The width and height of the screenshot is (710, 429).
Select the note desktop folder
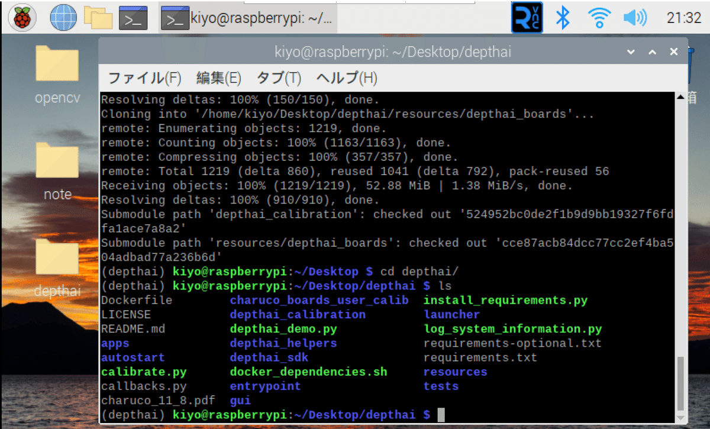[57, 170]
